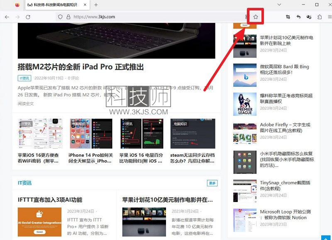Image resolution: width=332 pixels, height=240 pixels.
Task: Click the forward navigation arrow
Action: 17,17
